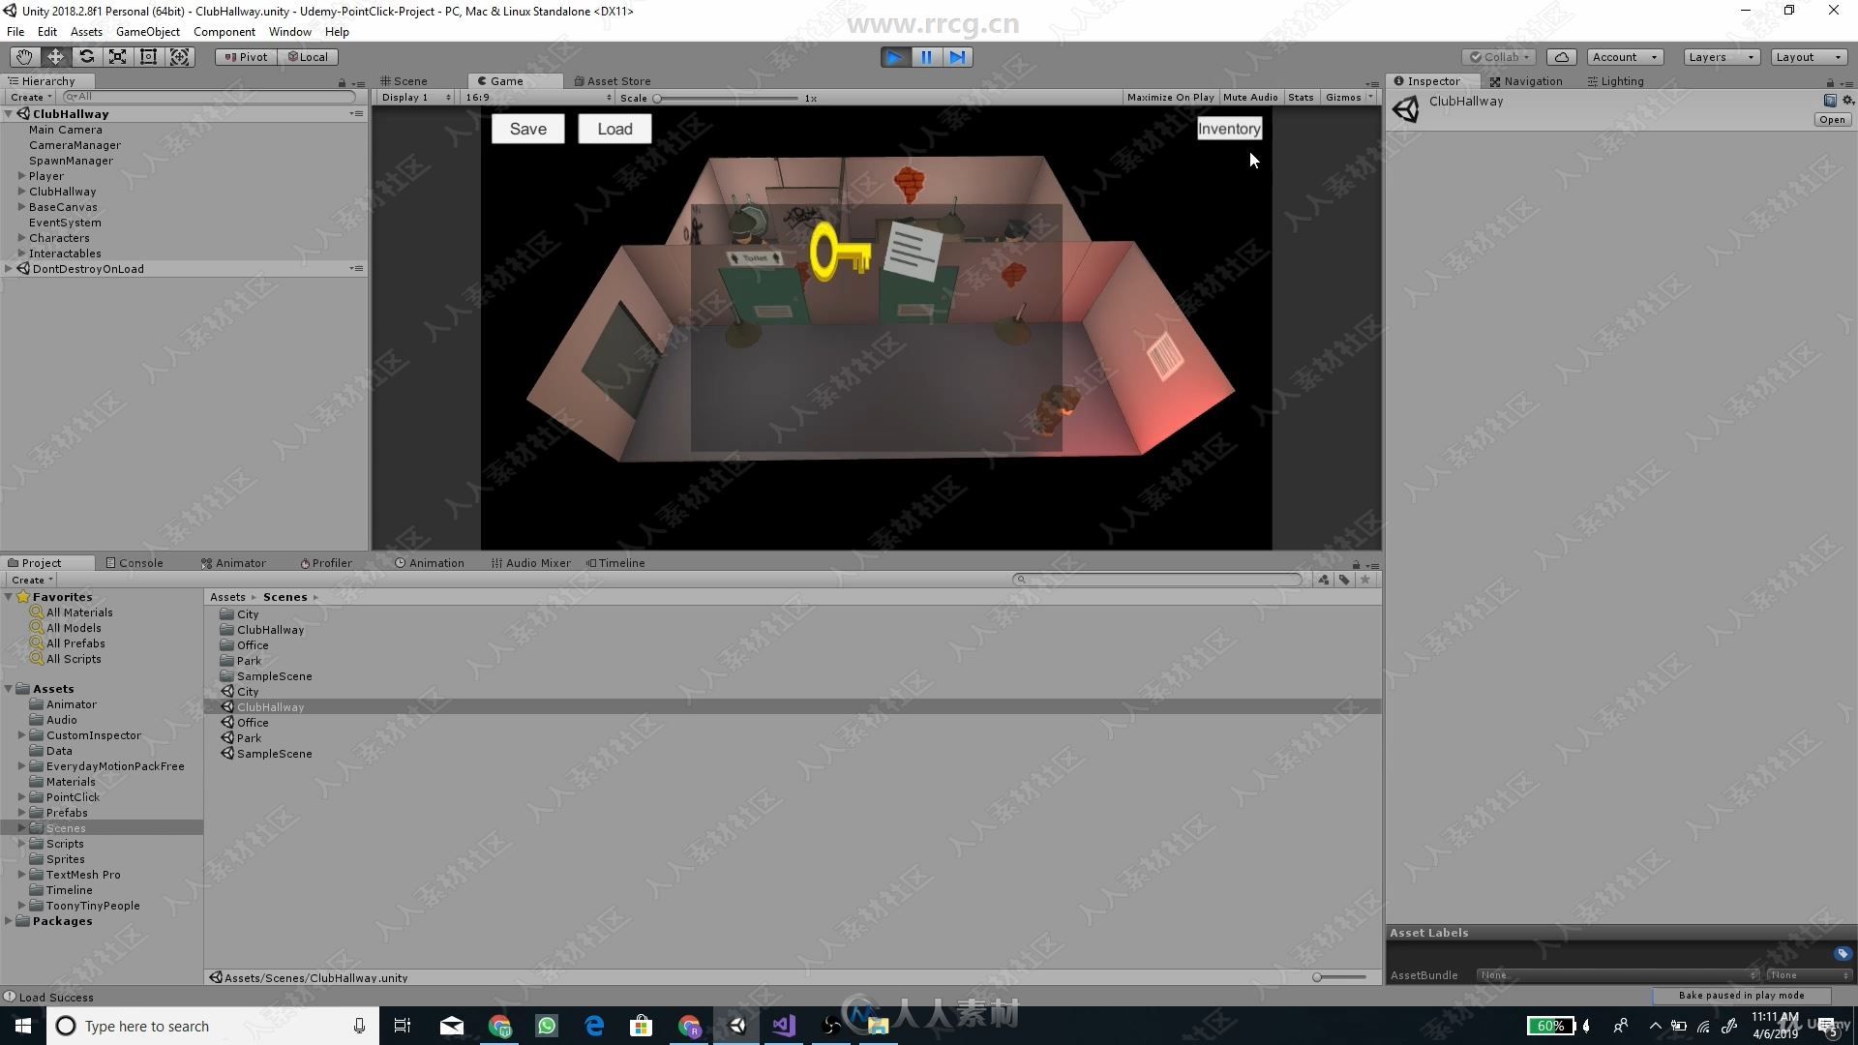Viewport: 1858px width, 1045px height.
Task: Switch to the Console tab
Action: click(x=139, y=561)
